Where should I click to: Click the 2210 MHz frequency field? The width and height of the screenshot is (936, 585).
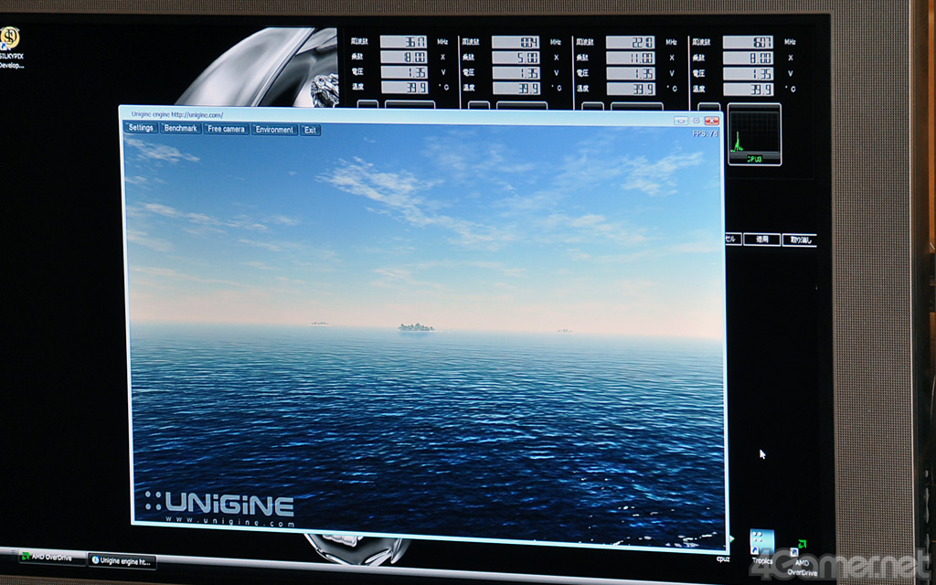coord(631,42)
